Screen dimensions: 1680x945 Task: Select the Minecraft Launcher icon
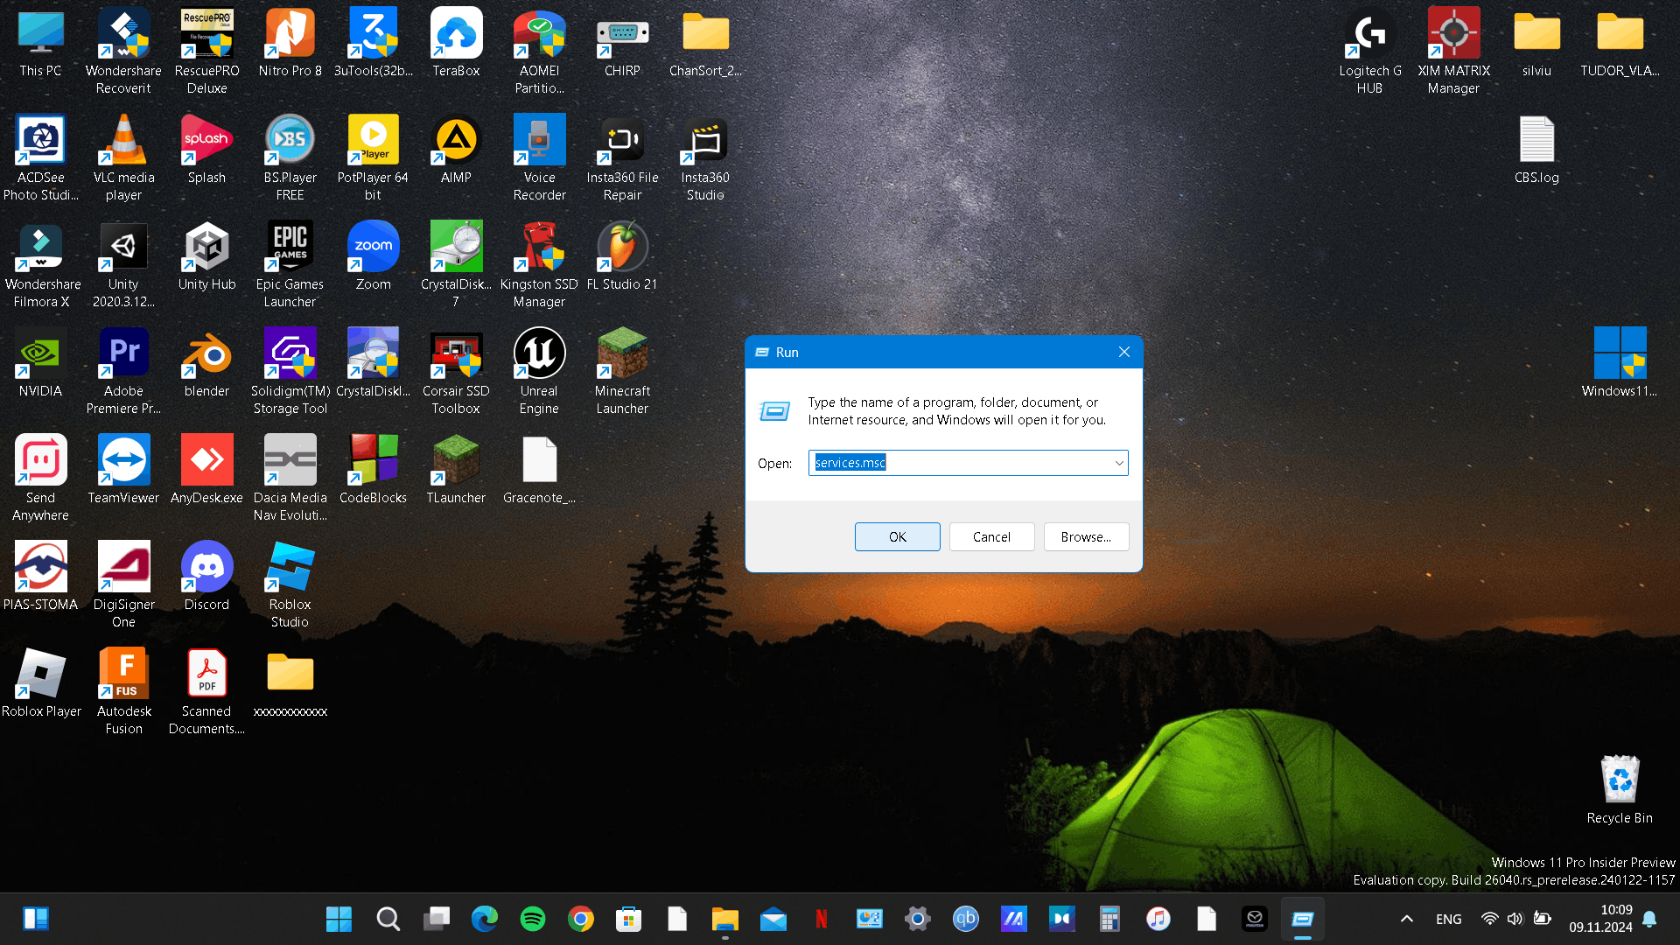622,371
